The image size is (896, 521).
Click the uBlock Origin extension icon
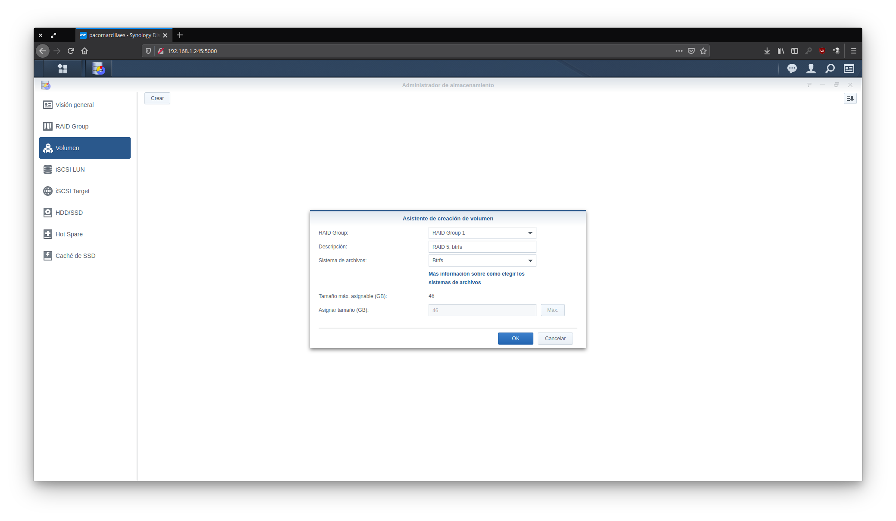pos(822,51)
